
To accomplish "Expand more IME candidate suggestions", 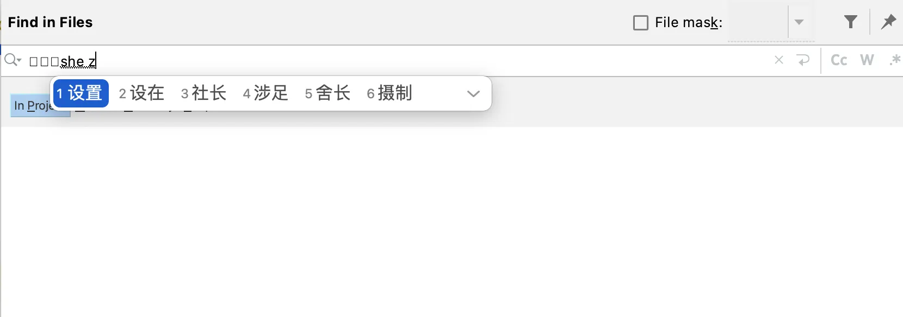I will [473, 93].
